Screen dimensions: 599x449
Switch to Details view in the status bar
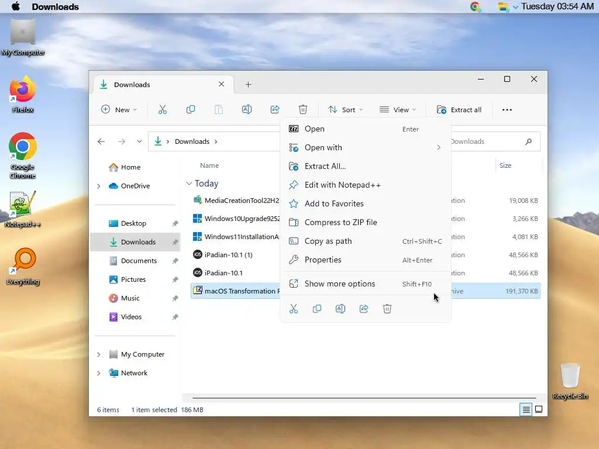click(526, 410)
